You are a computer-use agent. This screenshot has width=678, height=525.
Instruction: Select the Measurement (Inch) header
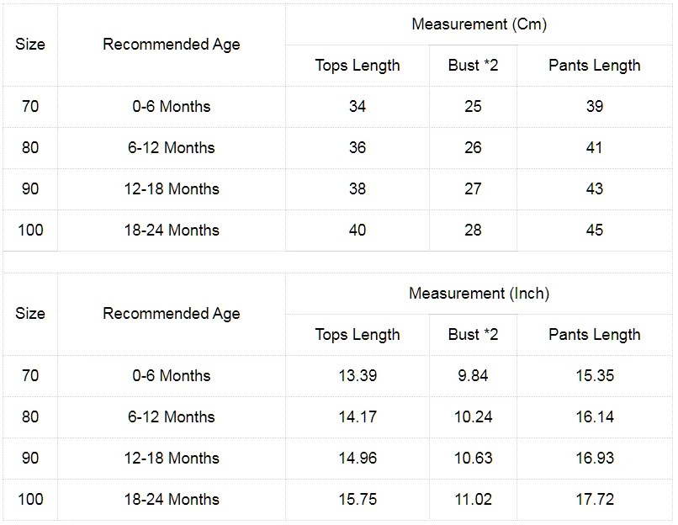pyautogui.click(x=479, y=294)
